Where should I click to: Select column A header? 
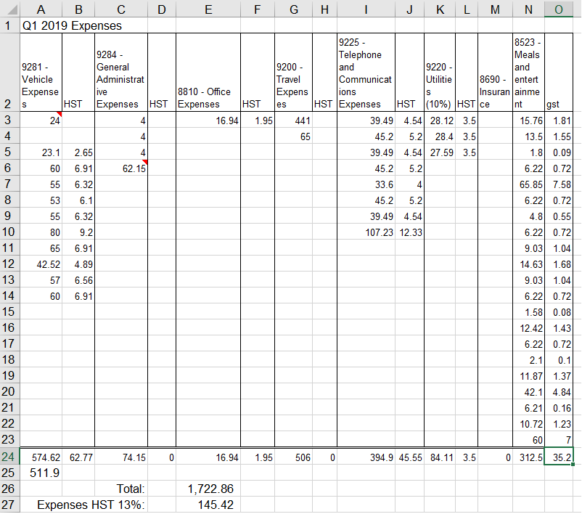click(x=41, y=8)
